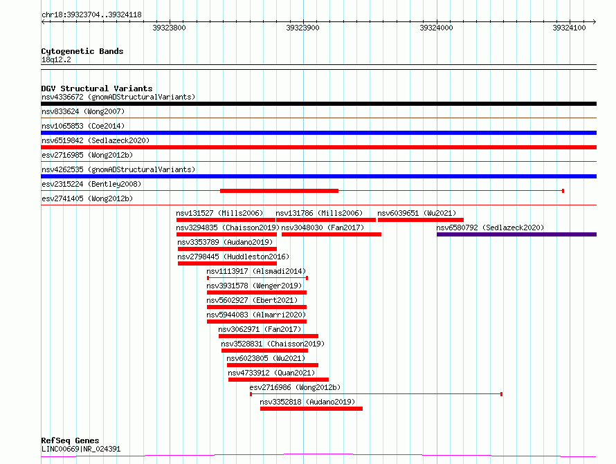This screenshot has height=464, width=616.
Task: Select nsv3931578 (Wenger2019) variant label
Action: (254, 286)
